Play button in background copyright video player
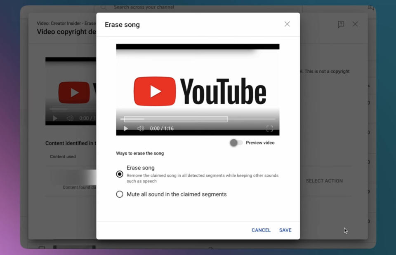Image resolution: width=396 pixels, height=255 pixels. tap(55, 118)
